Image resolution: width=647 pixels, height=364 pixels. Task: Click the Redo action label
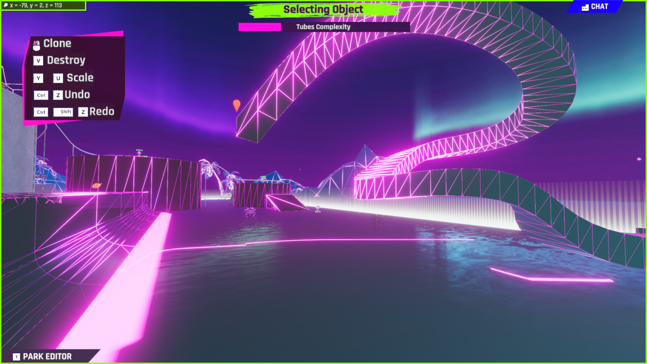[102, 111]
